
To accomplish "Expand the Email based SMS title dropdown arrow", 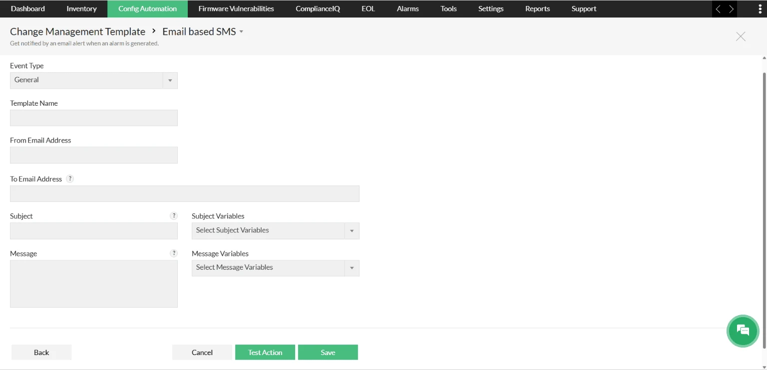I will [241, 31].
